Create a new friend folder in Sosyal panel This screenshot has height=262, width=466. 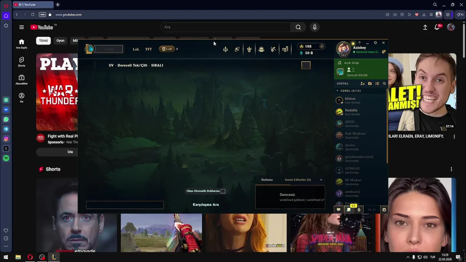coord(370,83)
